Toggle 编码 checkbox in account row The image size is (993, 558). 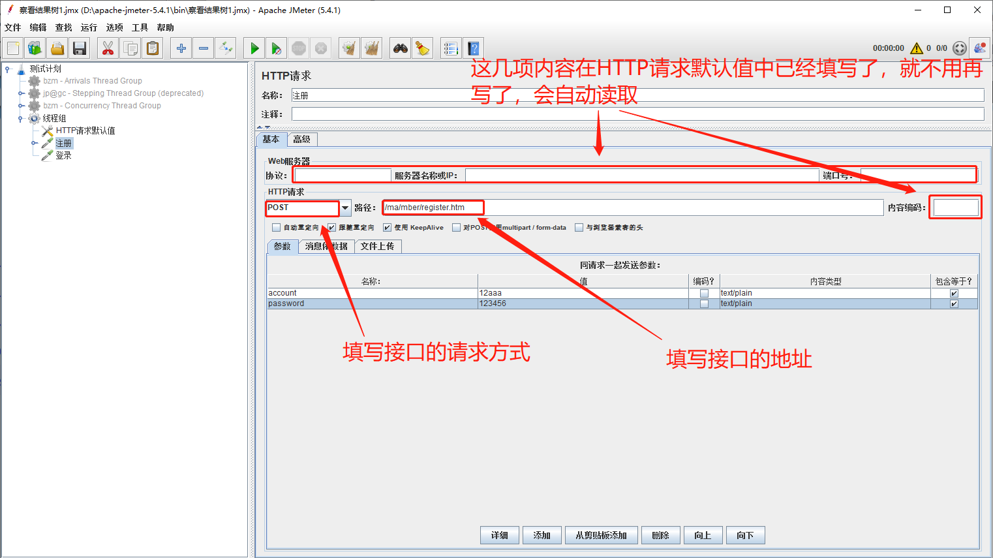pyautogui.click(x=704, y=294)
